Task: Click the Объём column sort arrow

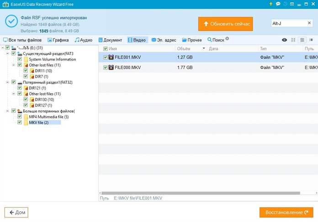Action: (204, 48)
